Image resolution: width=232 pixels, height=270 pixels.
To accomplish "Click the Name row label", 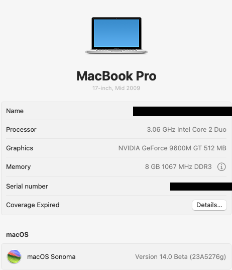I will pyautogui.click(x=15, y=111).
